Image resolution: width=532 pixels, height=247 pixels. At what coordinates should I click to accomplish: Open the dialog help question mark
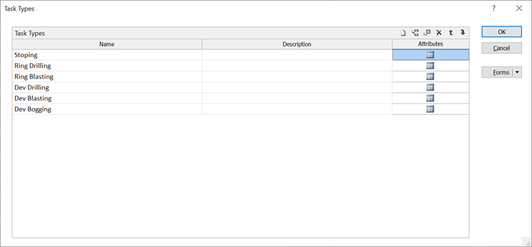pos(494,9)
